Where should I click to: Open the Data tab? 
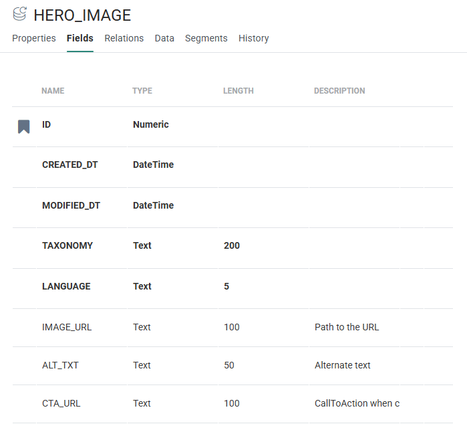click(x=164, y=38)
